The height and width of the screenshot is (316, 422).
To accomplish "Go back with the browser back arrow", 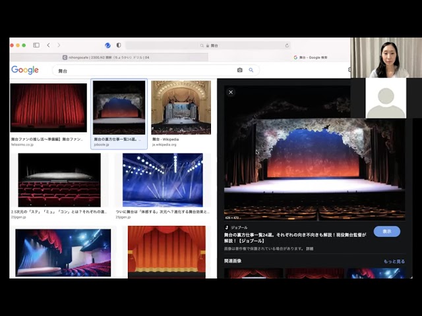I will (48, 45).
